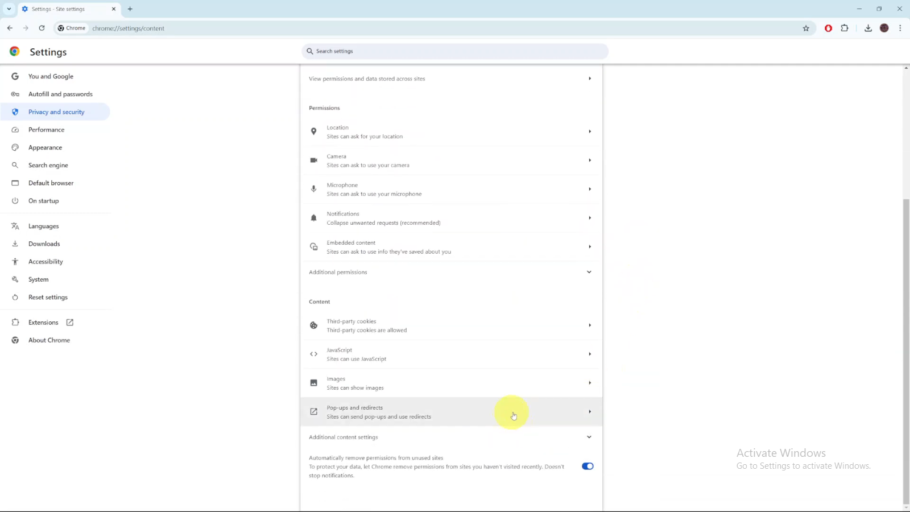Image resolution: width=910 pixels, height=512 pixels.
Task: Bookmark this page with the star icon
Action: [806, 28]
